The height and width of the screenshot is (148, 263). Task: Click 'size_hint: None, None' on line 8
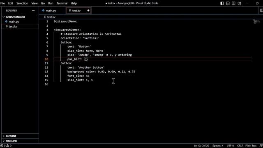85,51
